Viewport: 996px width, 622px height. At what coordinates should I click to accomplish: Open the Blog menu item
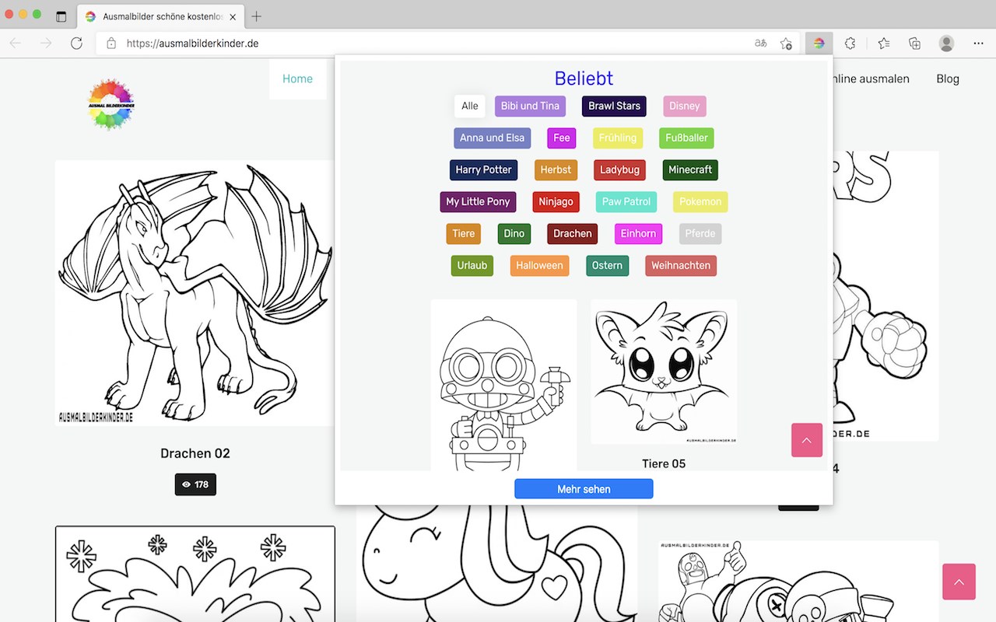[948, 79]
